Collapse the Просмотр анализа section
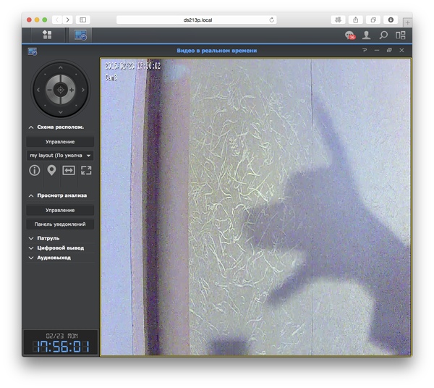Screen dimensions: 434x388 pyautogui.click(x=31, y=195)
